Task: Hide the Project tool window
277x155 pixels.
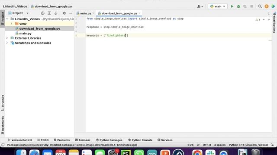Action: pyautogui.click(x=71, y=13)
